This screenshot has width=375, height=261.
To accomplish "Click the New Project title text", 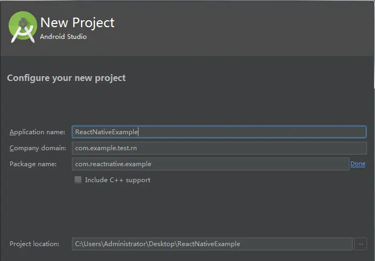I will pyautogui.click(x=77, y=23).
